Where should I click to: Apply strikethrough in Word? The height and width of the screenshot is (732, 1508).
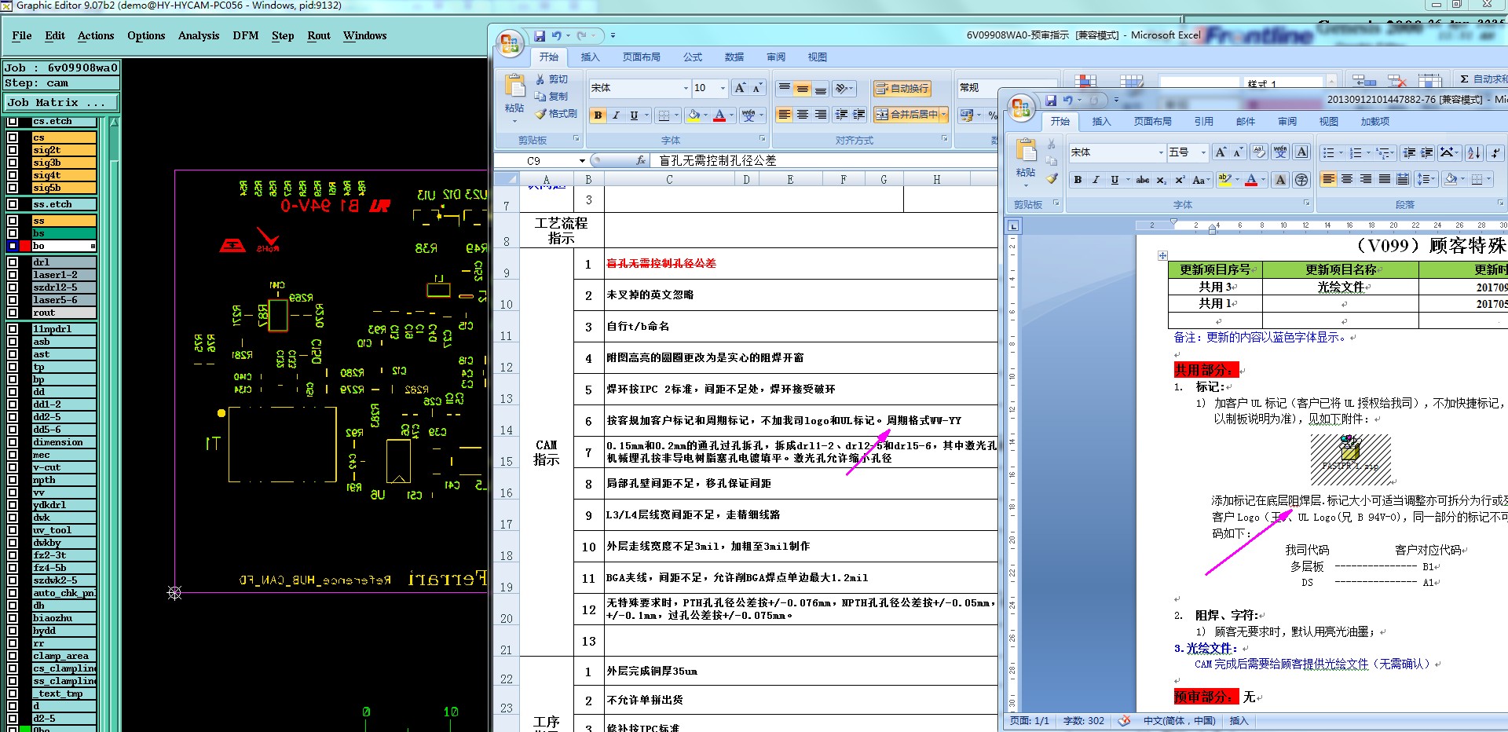click(1143, 180)
